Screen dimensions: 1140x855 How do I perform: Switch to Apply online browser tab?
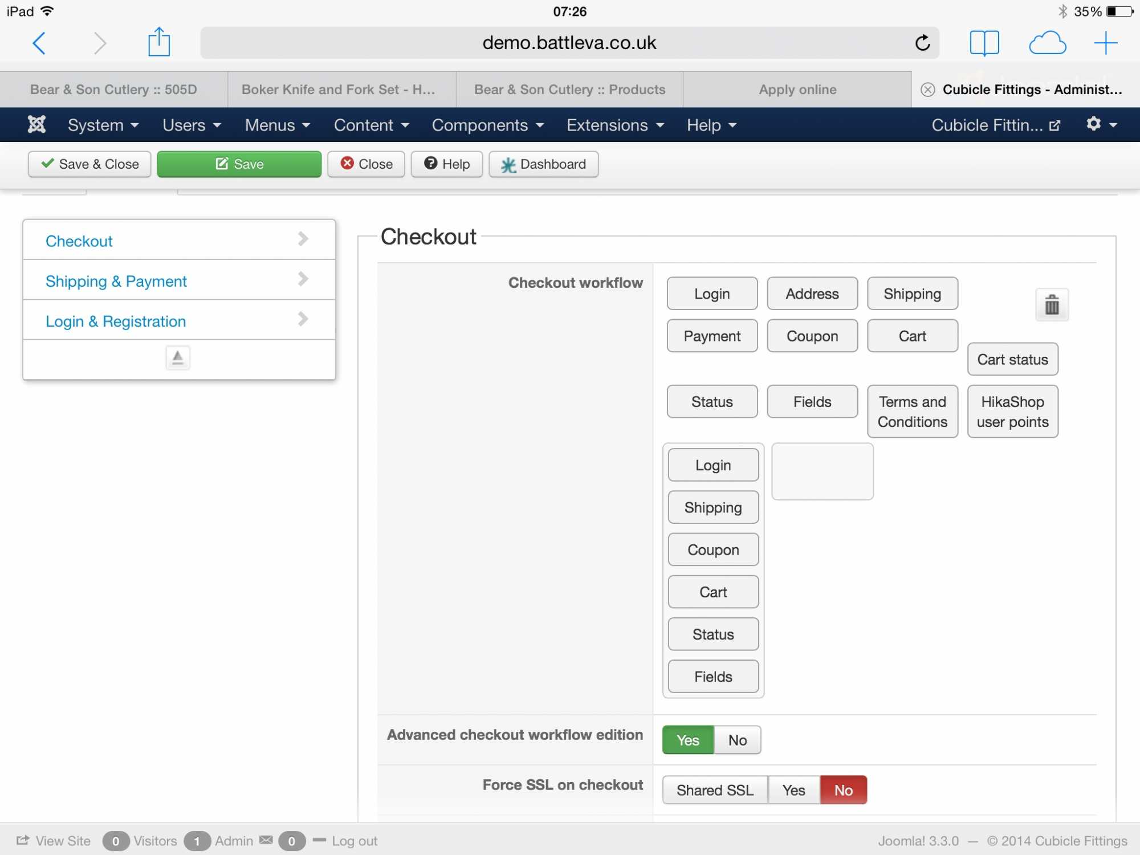(x=797, y=89)
